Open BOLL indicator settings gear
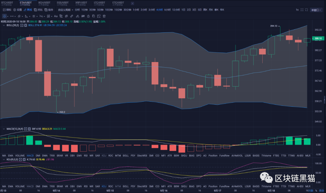Screen dimensions: 326x193 pyautogui.click(x=22, y=25)
